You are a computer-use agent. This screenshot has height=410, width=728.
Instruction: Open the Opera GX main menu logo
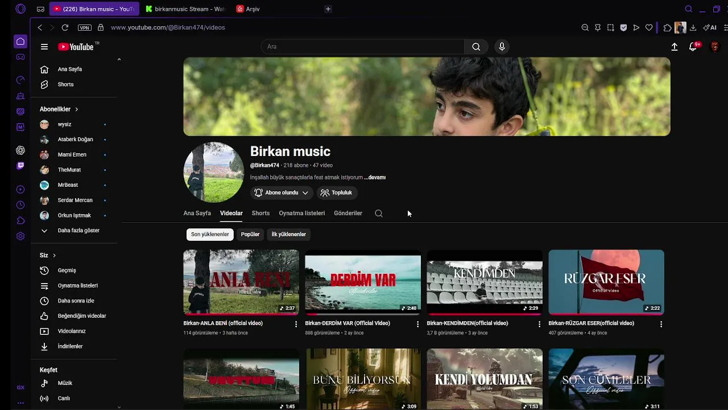(20, 9)
